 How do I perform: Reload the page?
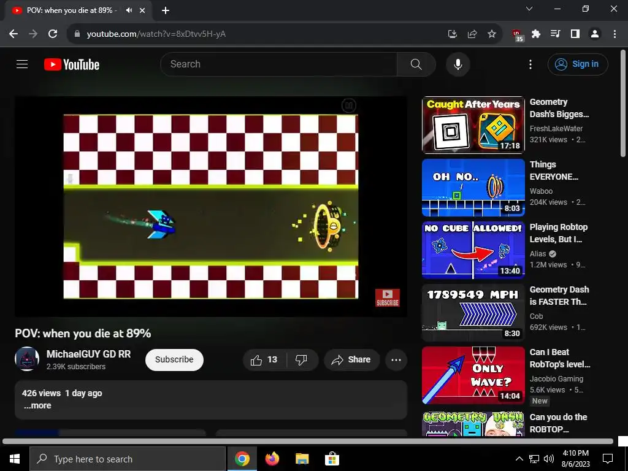53,34
